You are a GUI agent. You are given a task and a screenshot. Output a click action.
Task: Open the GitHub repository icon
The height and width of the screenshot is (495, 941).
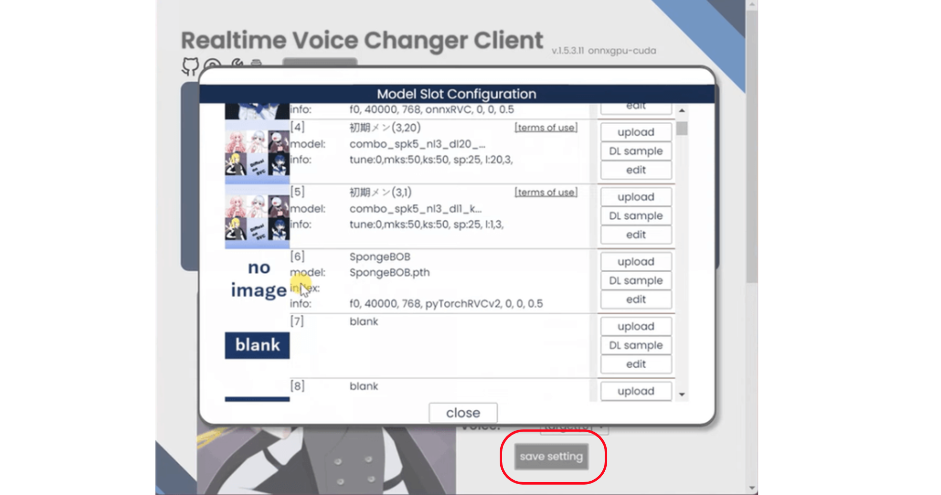(191, 64)
